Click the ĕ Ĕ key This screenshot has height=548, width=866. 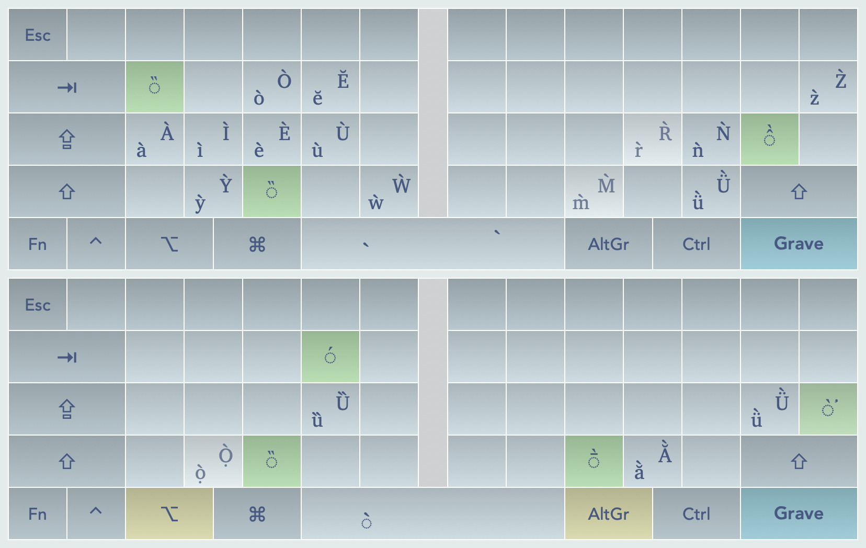point(330,87)
